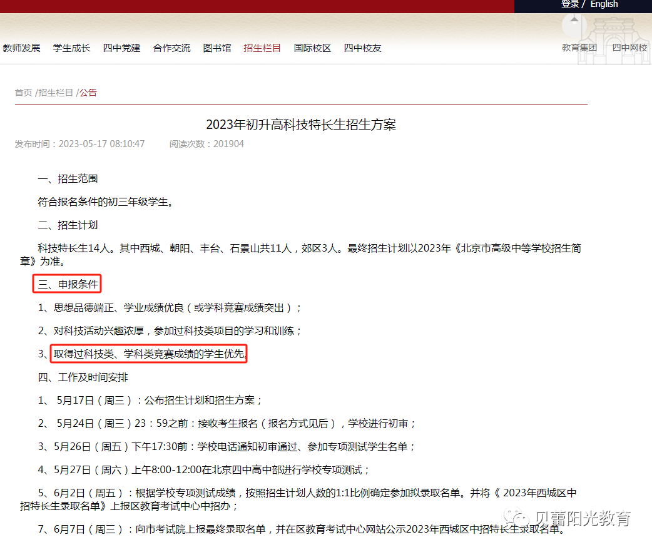Click the 5月26日 phone notification line
652x547 pixels.
tap(227, 447)
